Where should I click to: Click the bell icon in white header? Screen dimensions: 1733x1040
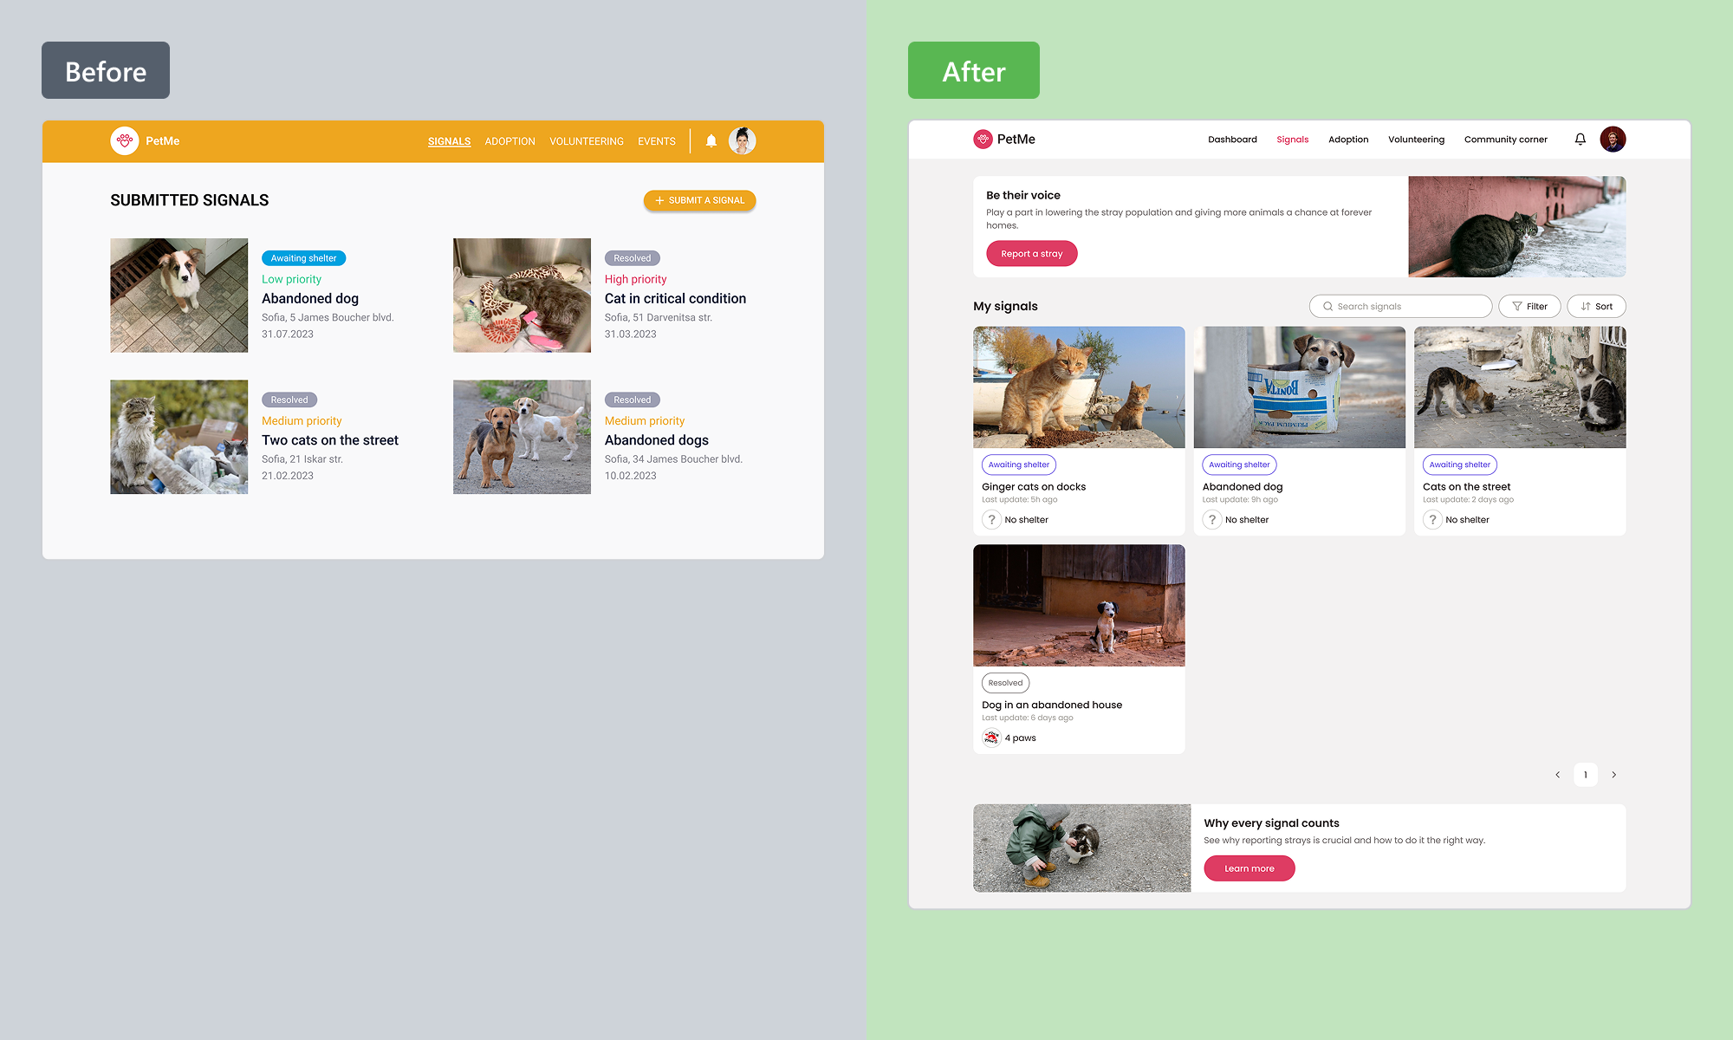point(1580,140)
